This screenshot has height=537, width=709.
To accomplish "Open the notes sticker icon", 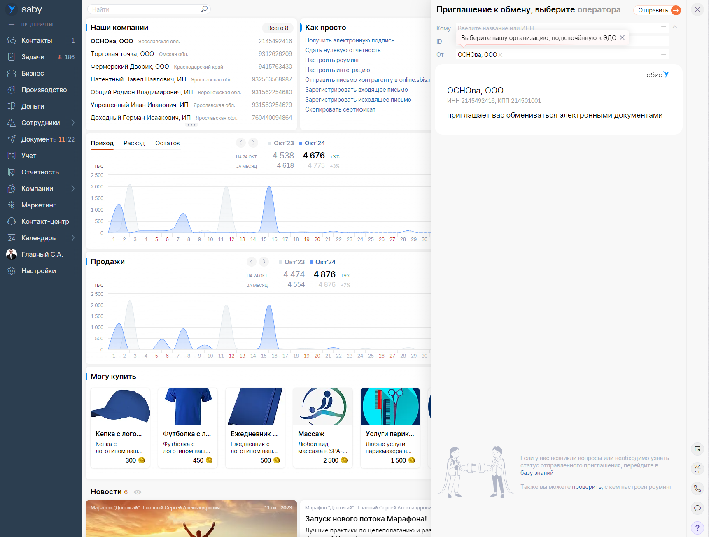I will pyautogui.click(x=697, y=449).
